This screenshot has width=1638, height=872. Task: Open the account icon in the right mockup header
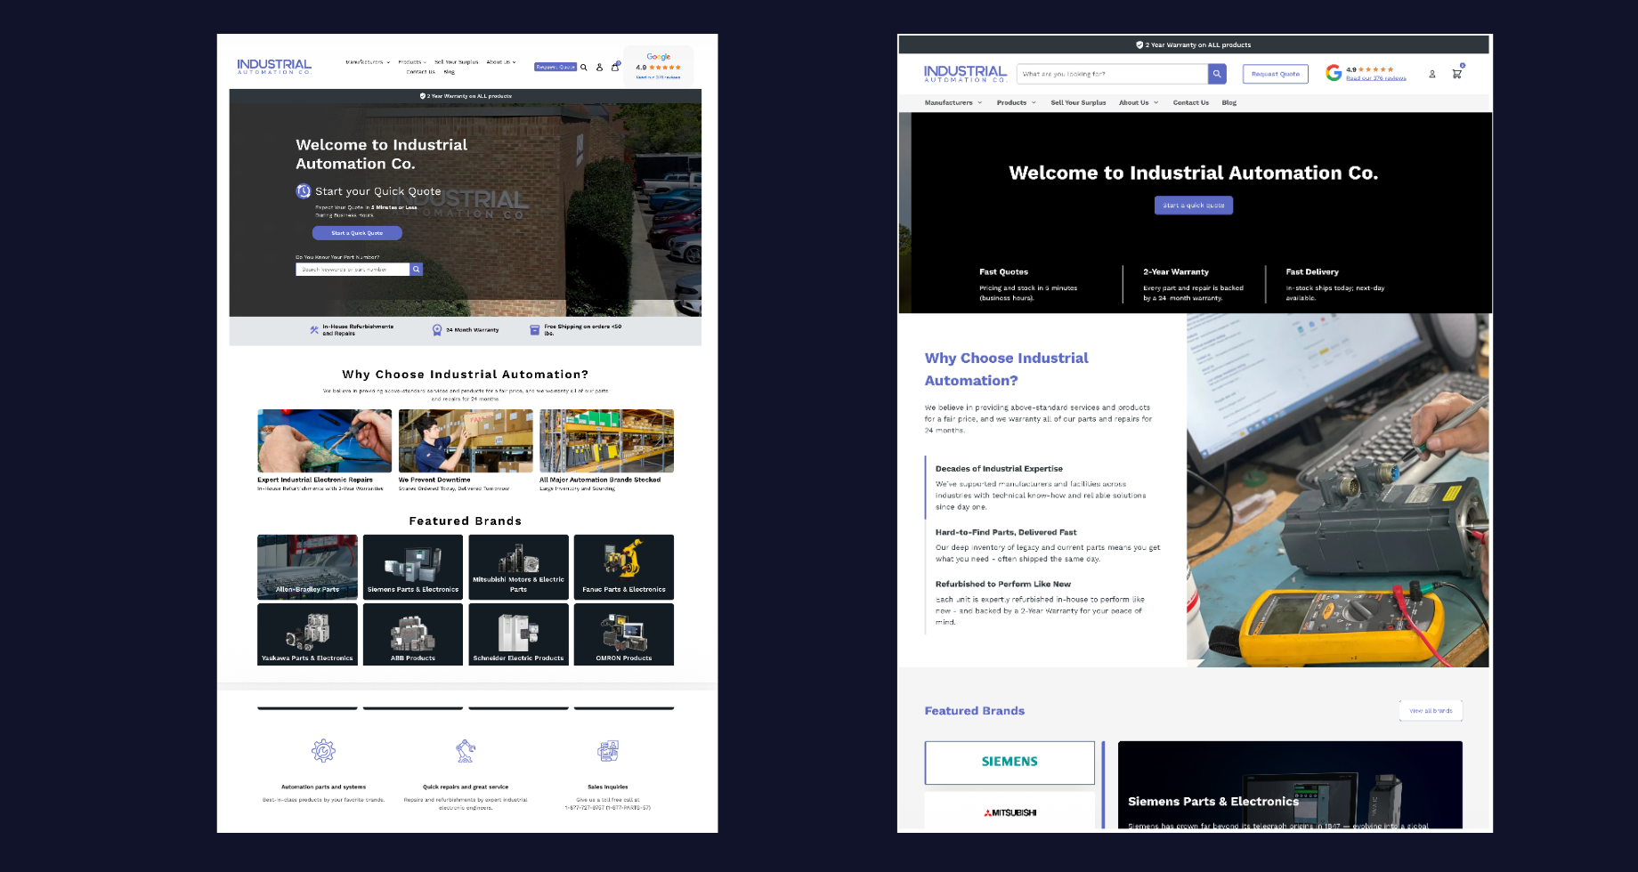[1432, 74]
